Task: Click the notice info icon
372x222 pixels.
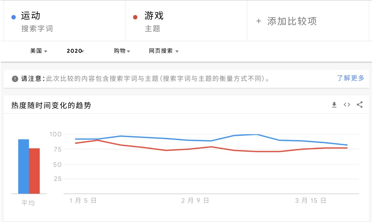Action: click(x=15, y=79)
